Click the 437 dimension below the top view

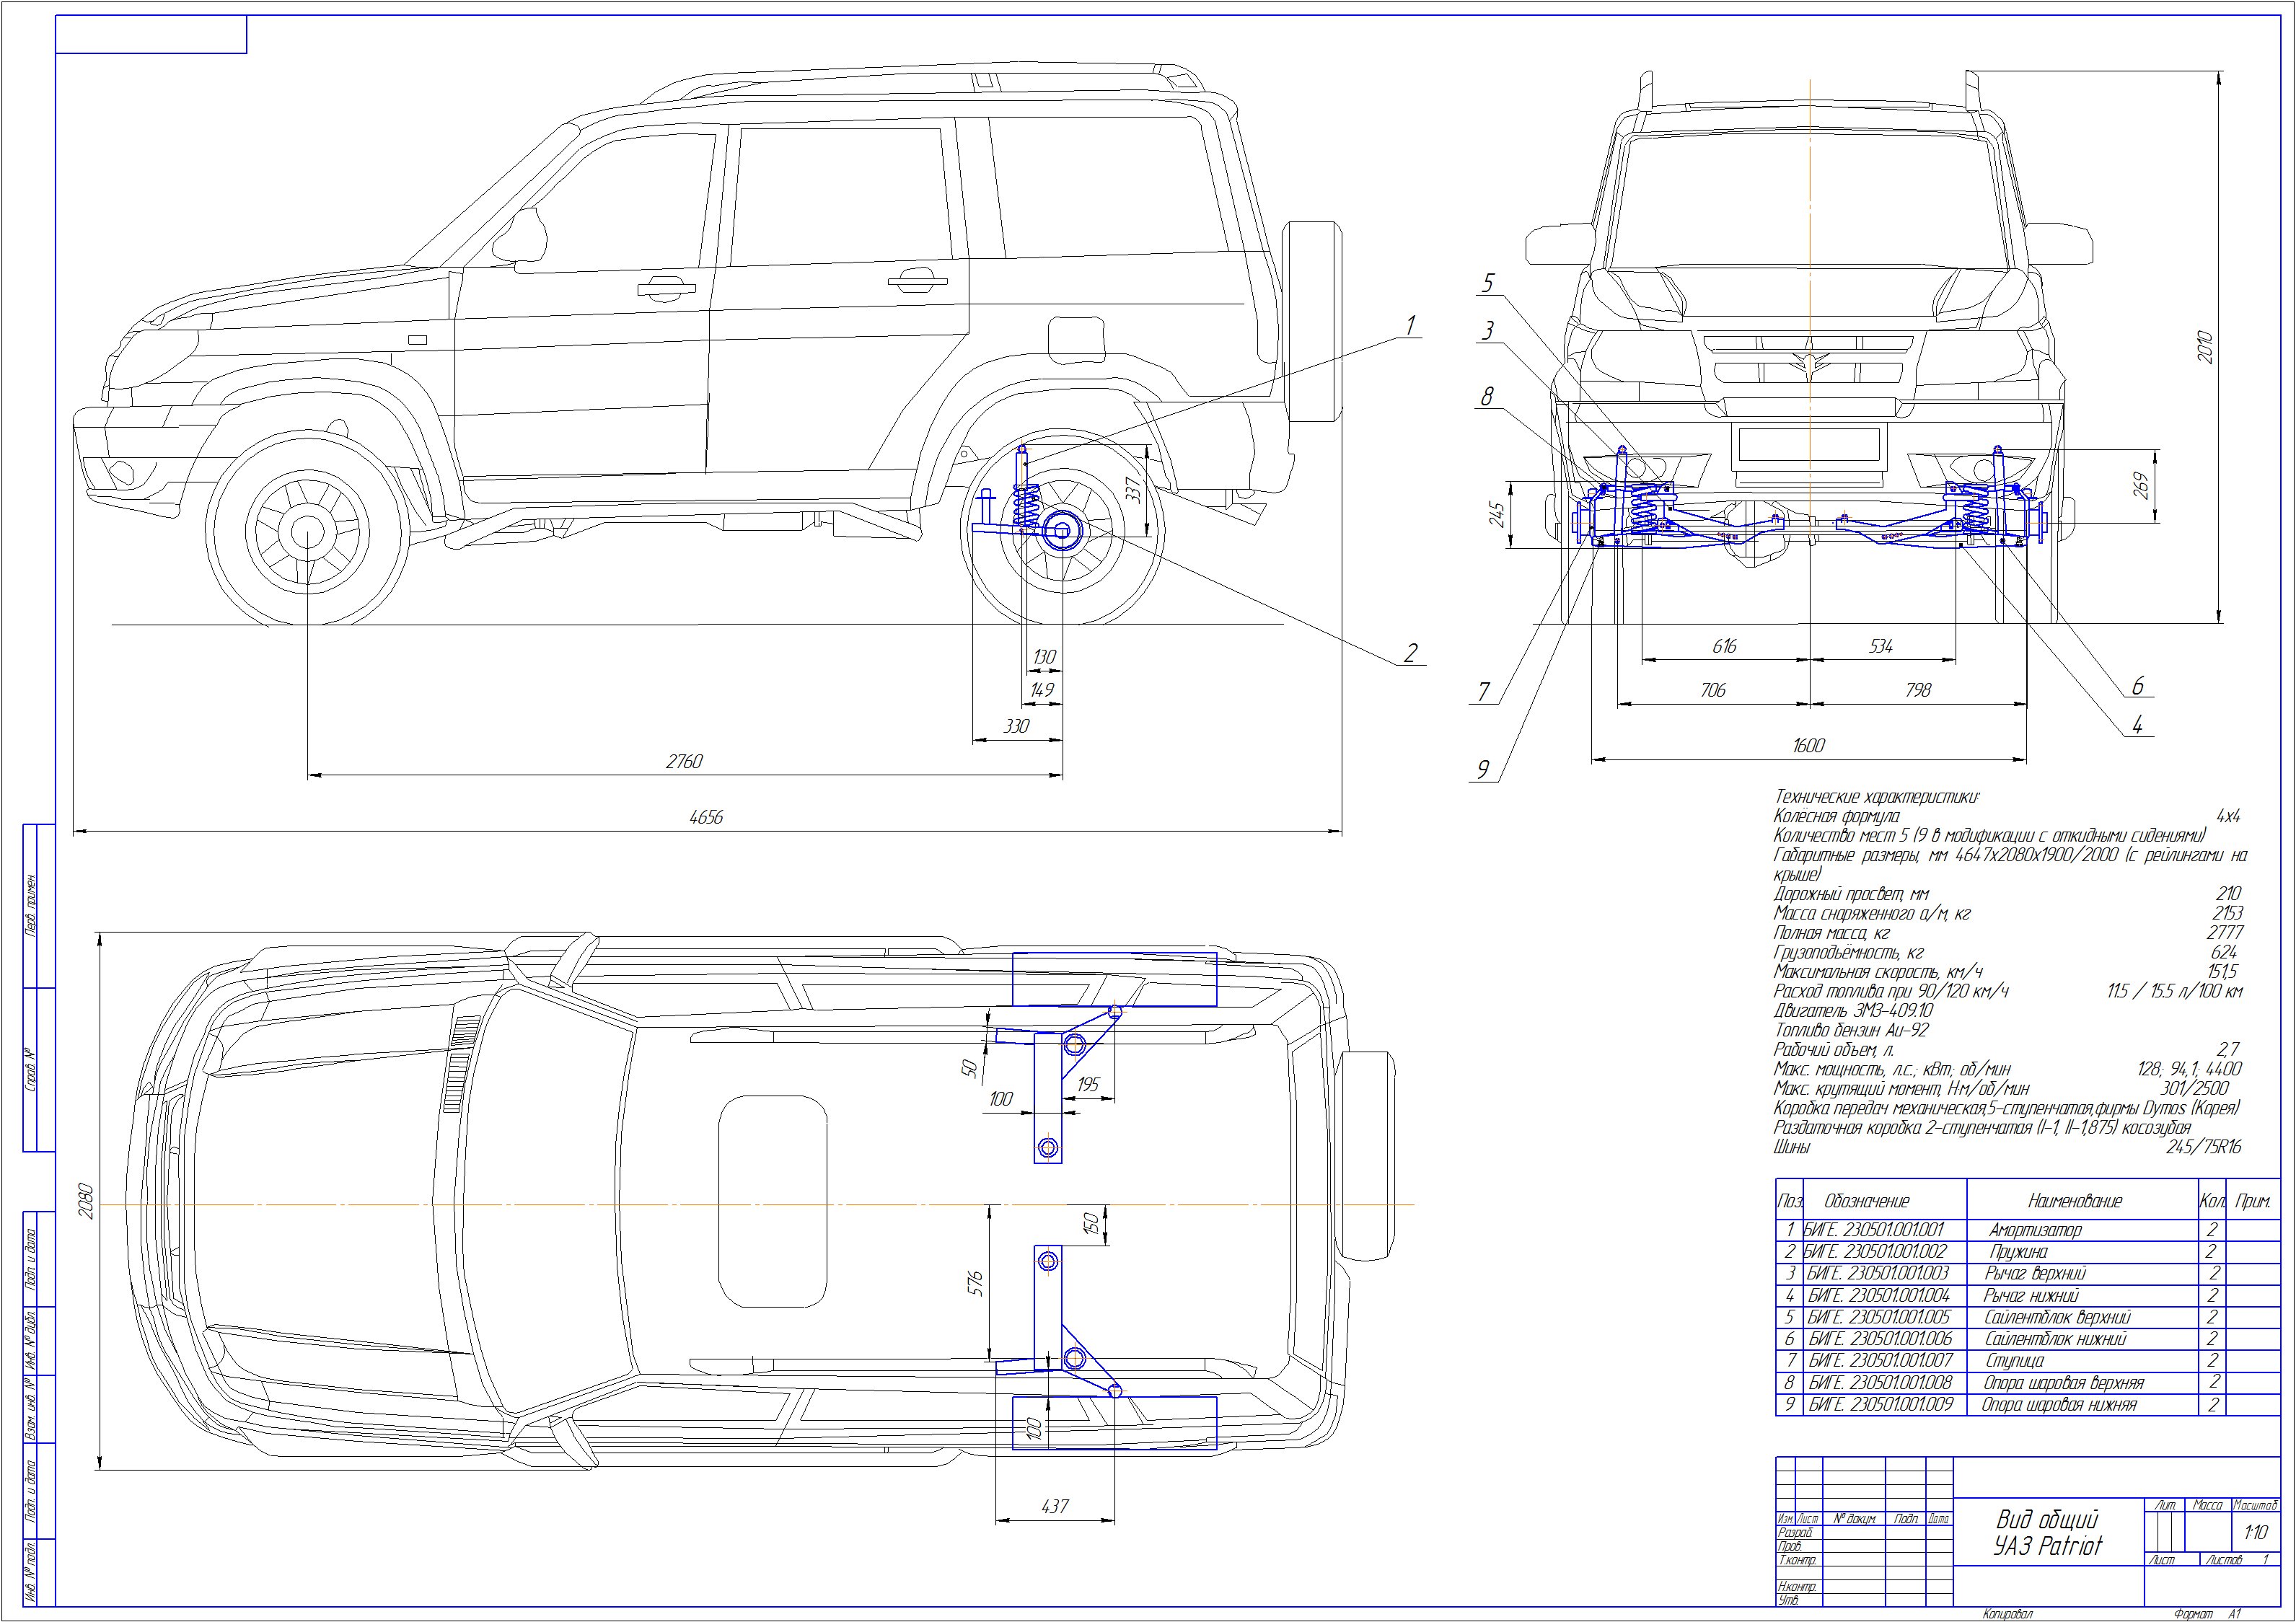(1055, 1505)
